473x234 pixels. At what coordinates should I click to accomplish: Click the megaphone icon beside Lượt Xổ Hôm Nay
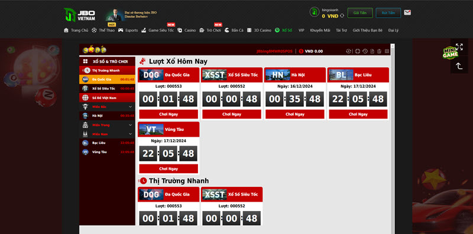click(142, 61)
